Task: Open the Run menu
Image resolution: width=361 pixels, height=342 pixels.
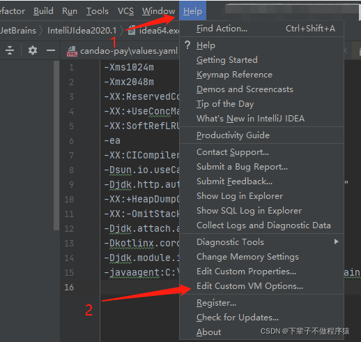Action: pos(70,11)
